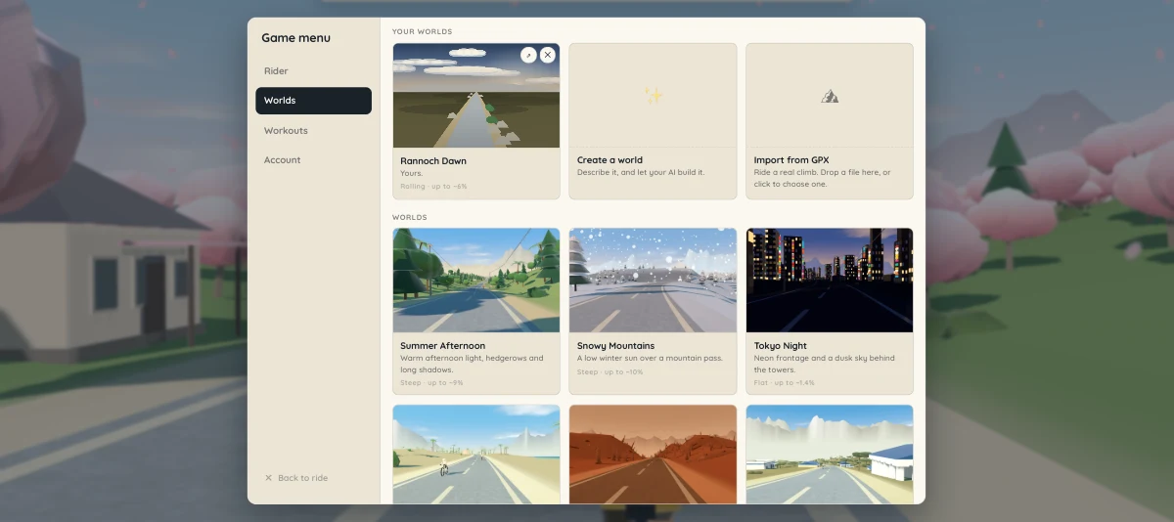Click the Rannoch Dawn title text
The image size is (1174, 522).
[x=433, y=160]
